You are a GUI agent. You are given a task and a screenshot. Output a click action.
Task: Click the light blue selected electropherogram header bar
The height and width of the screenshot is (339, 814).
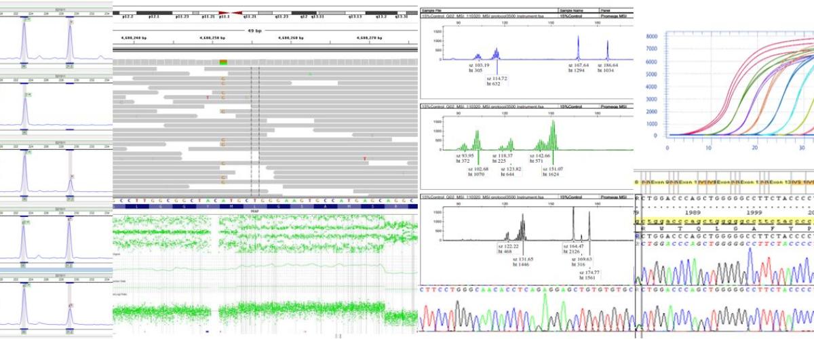coord(56,270)
